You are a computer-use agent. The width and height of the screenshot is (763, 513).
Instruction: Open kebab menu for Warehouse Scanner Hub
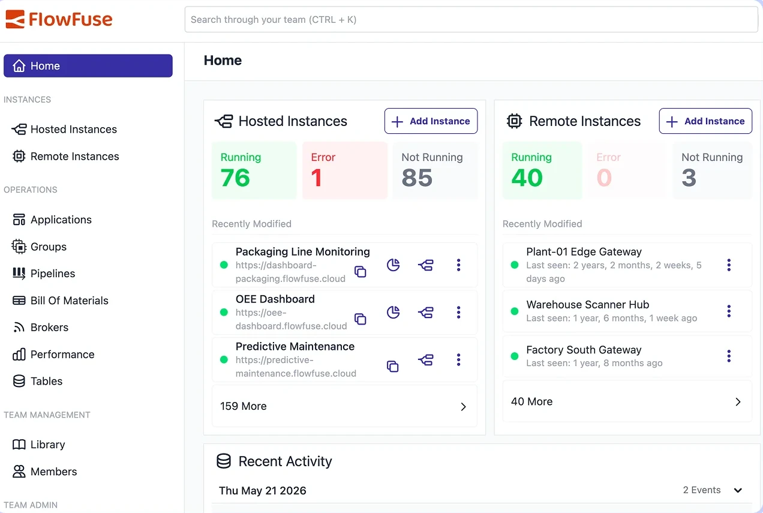point(729,311)
